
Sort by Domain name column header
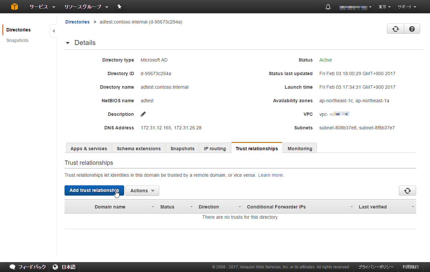[110, 207]
